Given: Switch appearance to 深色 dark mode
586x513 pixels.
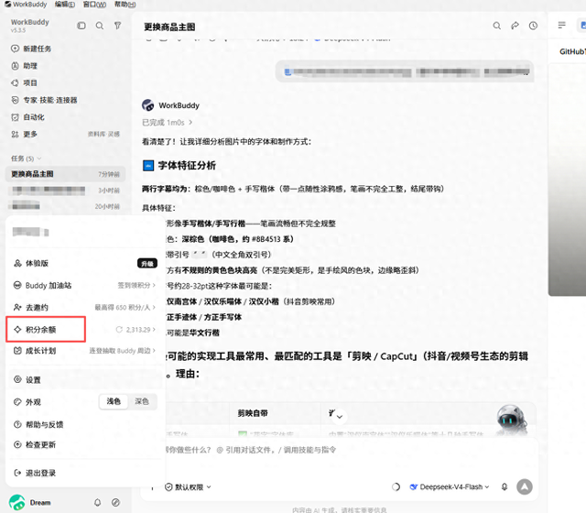Looking at the screenshot, I should (142, 401).
